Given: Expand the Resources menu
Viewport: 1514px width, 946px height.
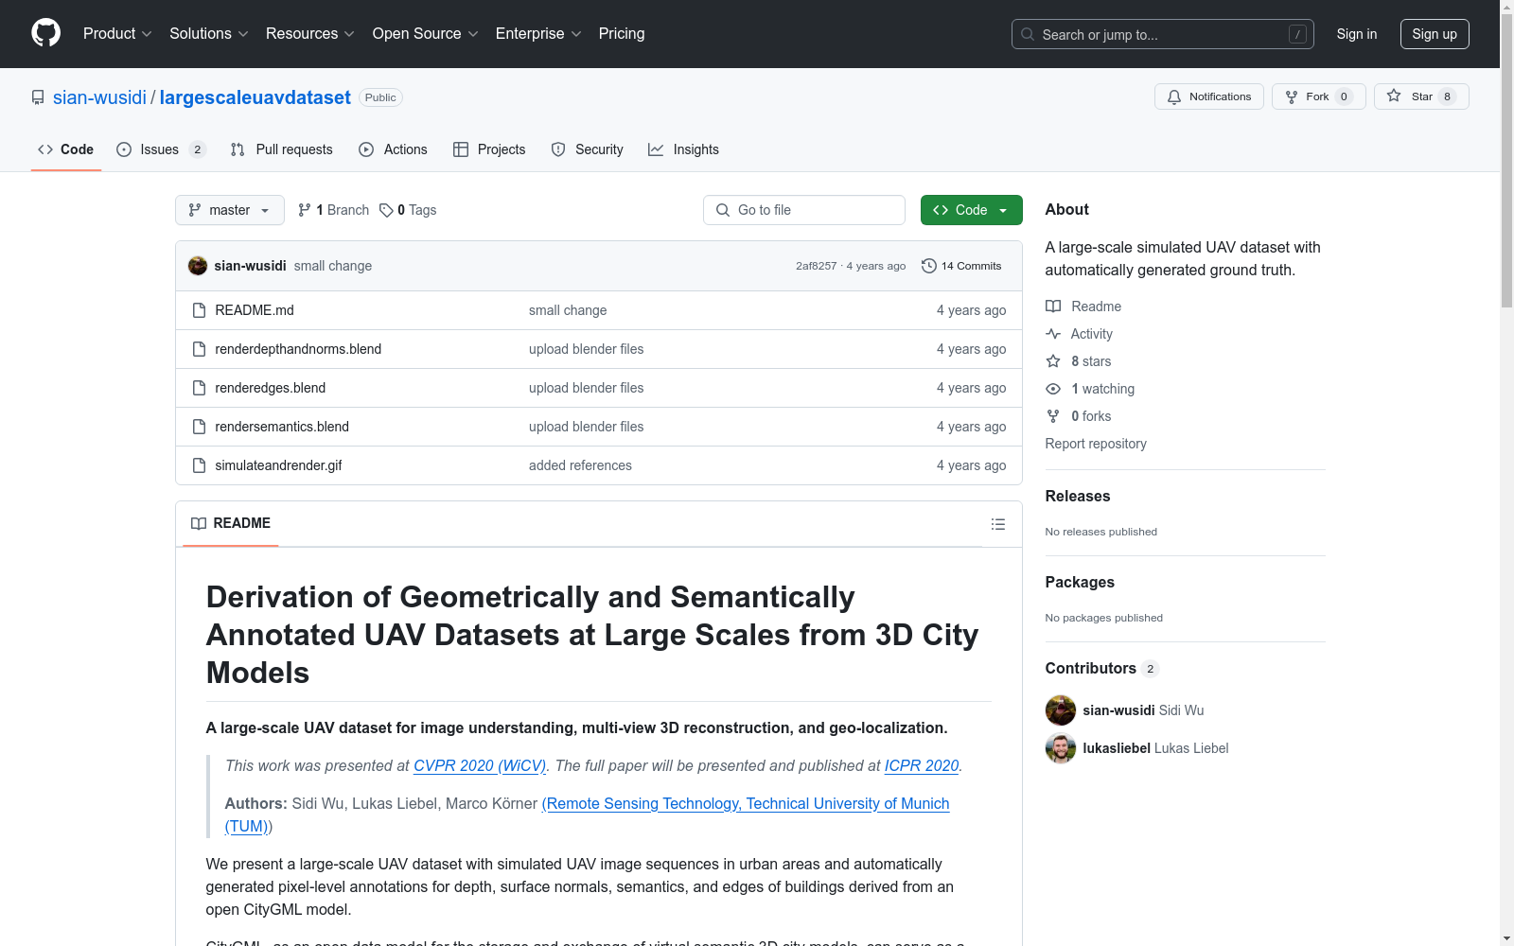Looking at the screenshot, I should (310, 34).
